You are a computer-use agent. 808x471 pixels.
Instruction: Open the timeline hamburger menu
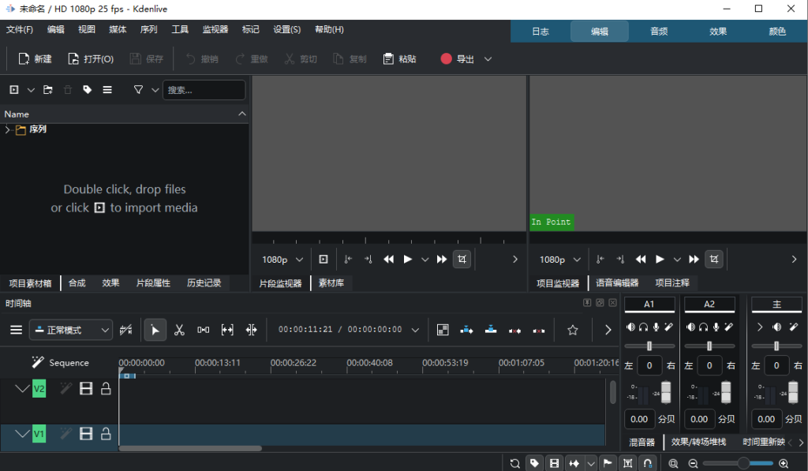(x=17, y=330)
